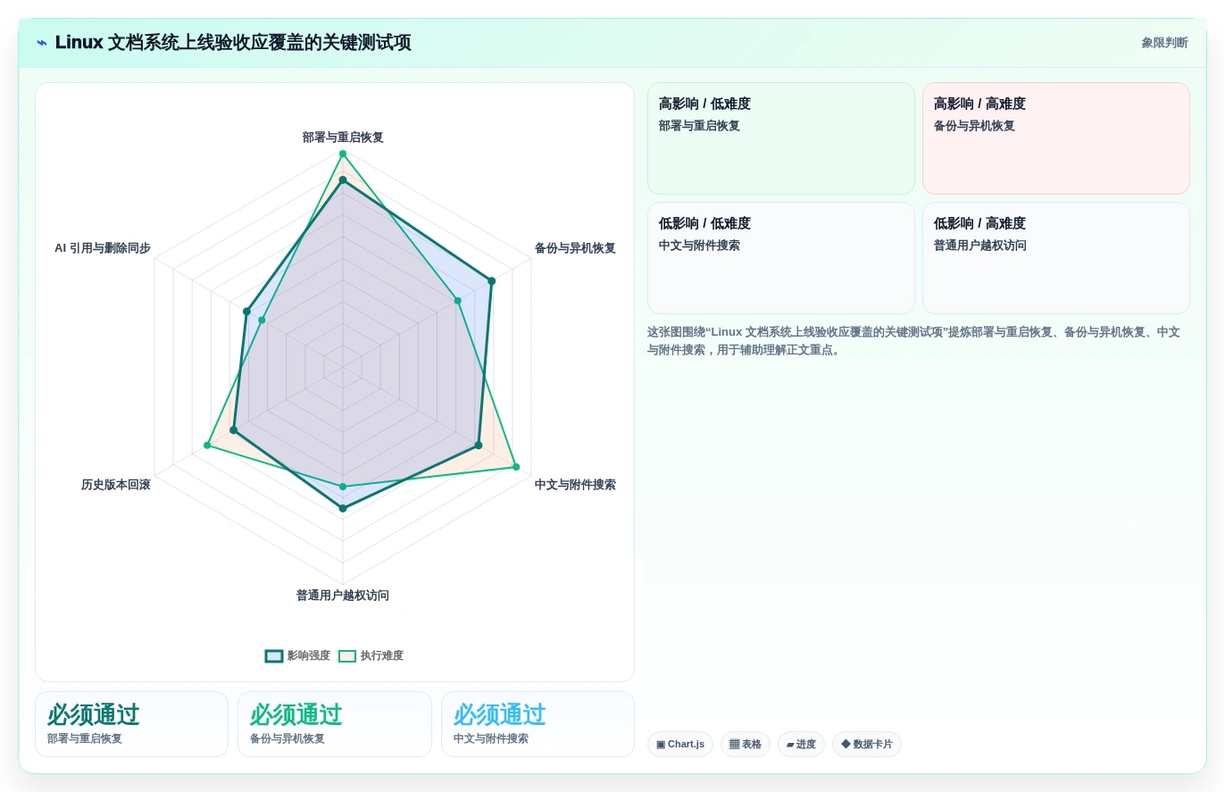Open the 低影响 / 高难度 quadrant card

click(x=1056, y=258)
